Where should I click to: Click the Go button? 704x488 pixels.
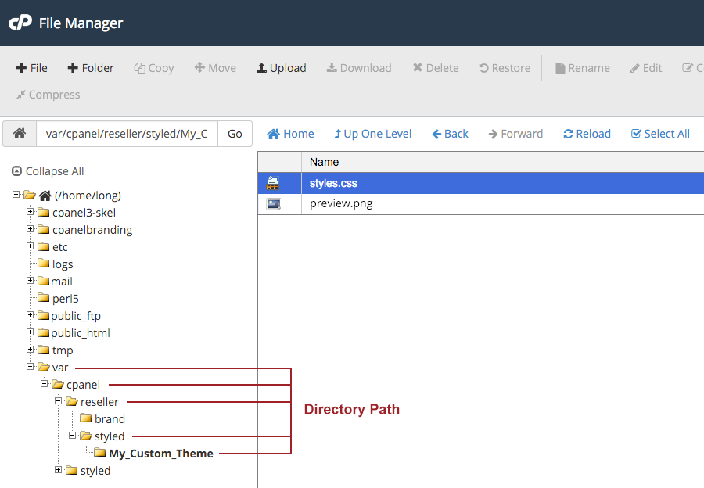(x=235, y=134)
